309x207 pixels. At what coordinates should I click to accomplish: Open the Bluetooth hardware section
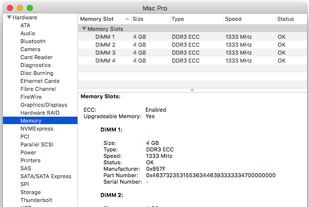click(33, 41)
